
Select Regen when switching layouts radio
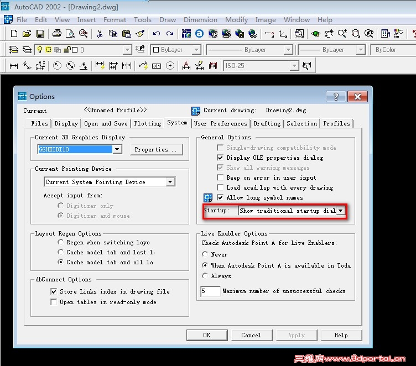click(x=60, y=242)
